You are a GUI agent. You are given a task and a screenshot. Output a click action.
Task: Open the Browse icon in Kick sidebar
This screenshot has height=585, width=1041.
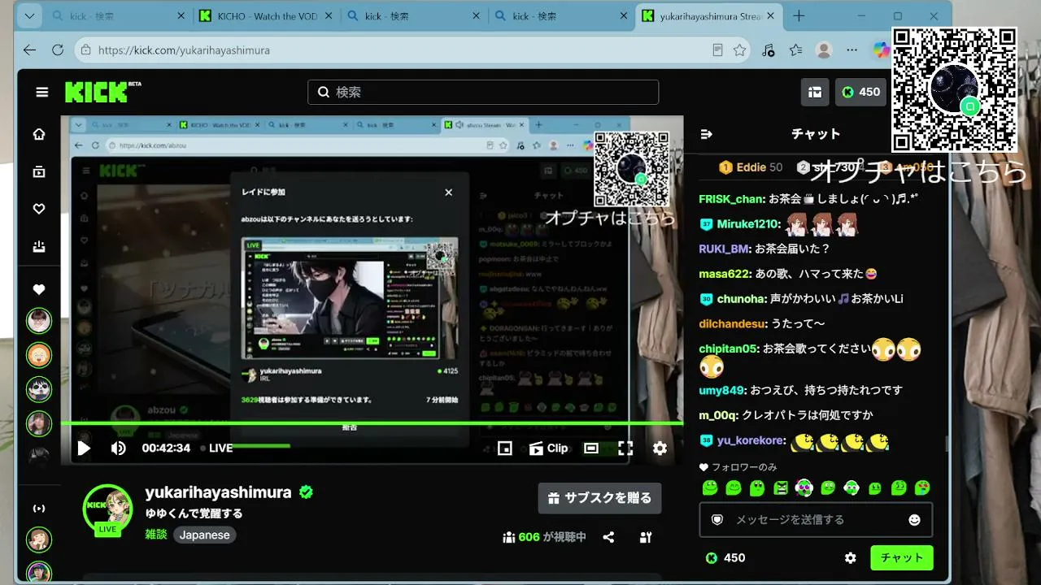coord(38,171)
